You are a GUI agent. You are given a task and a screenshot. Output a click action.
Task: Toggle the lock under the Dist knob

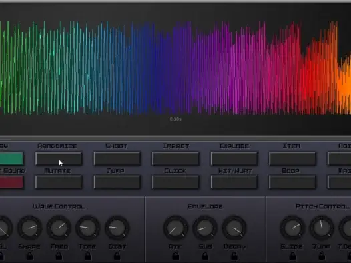pos(117,256)
